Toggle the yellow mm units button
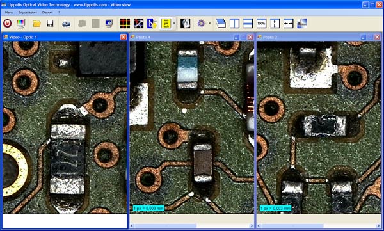 click(166, 24)
